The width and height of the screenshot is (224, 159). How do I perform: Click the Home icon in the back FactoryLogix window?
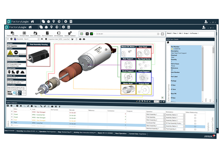pos(32,22)
